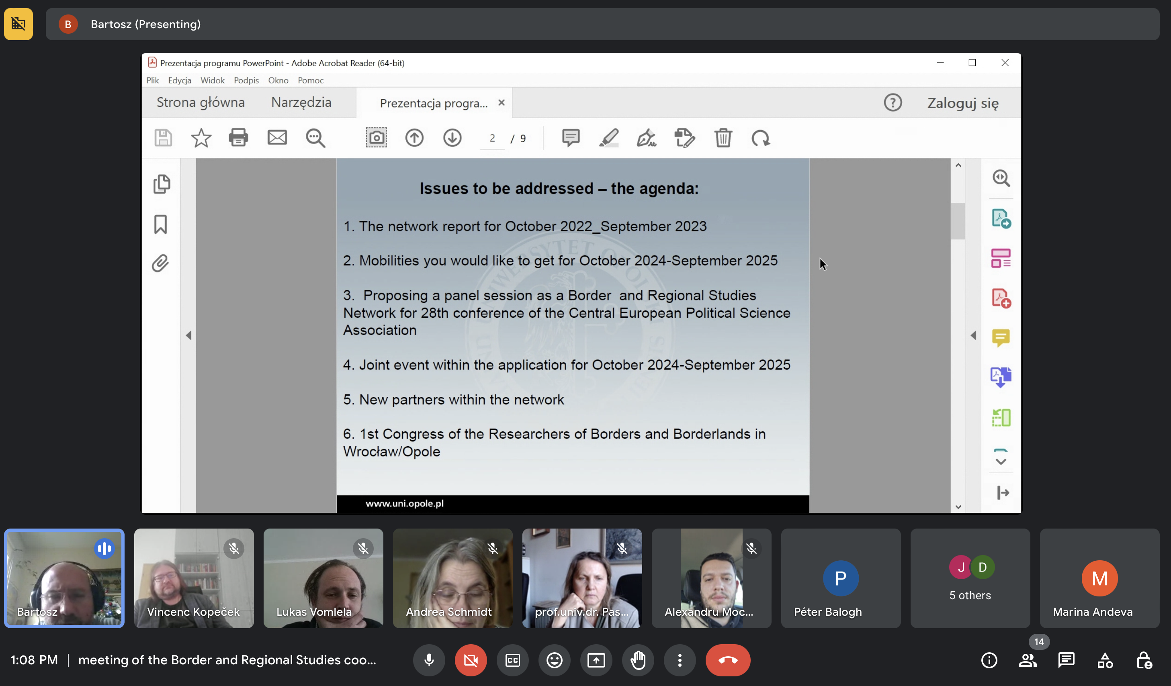
Task: Open yellow Comment tool in right pane
Action: (x=1001, y=338)
